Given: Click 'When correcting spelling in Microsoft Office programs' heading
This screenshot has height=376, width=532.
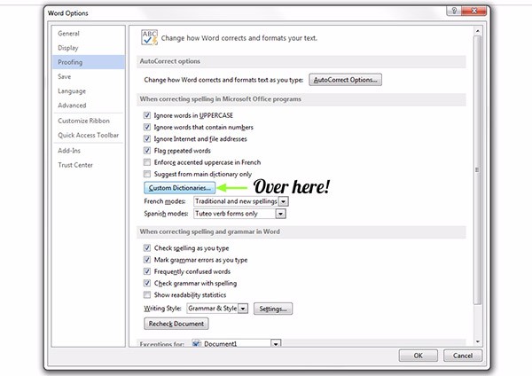Looking at the screenshot, I should tap(221, 99).
